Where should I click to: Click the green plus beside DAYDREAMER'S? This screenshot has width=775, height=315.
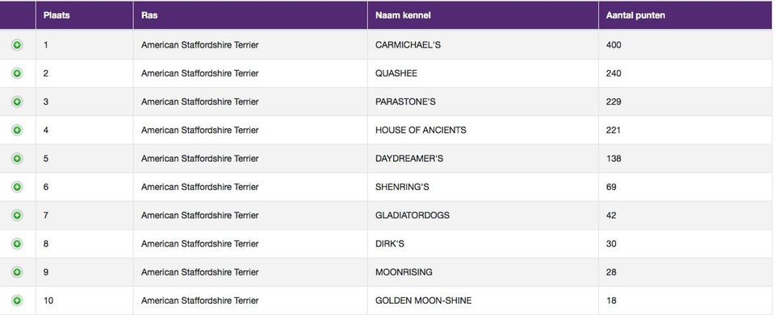pos(17,159)
